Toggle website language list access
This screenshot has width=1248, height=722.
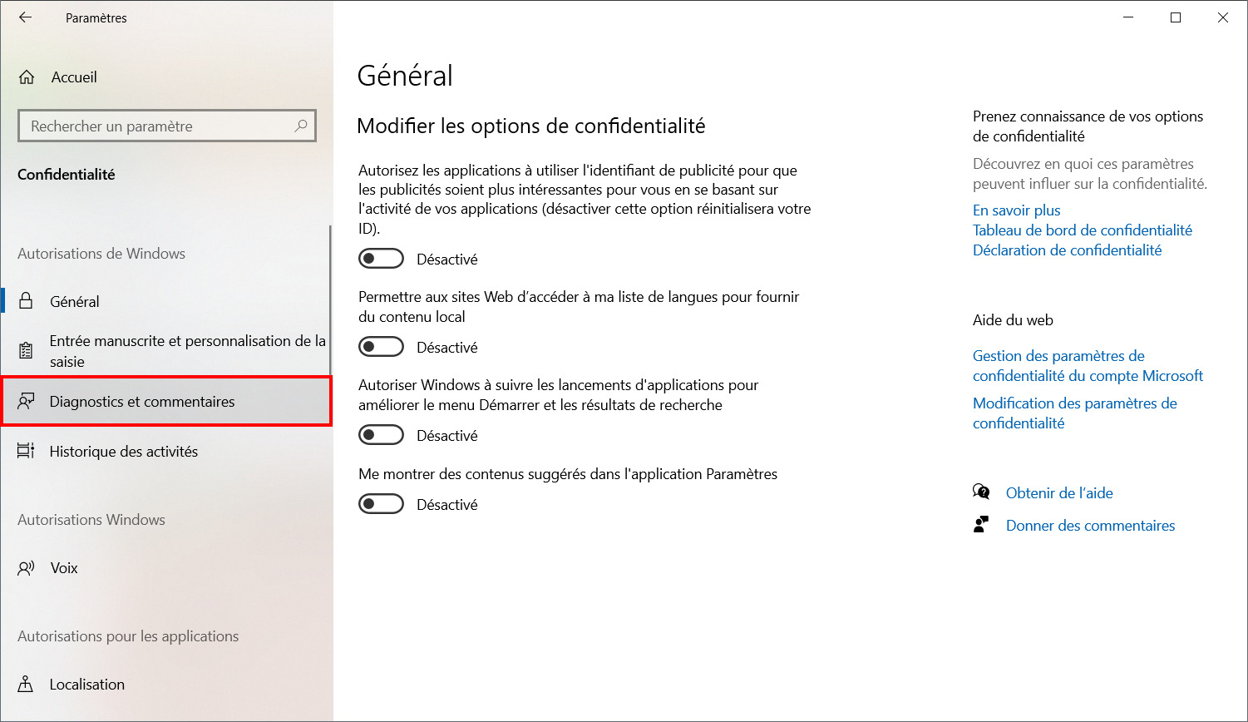pyautogui.click(x=381, y=347)
